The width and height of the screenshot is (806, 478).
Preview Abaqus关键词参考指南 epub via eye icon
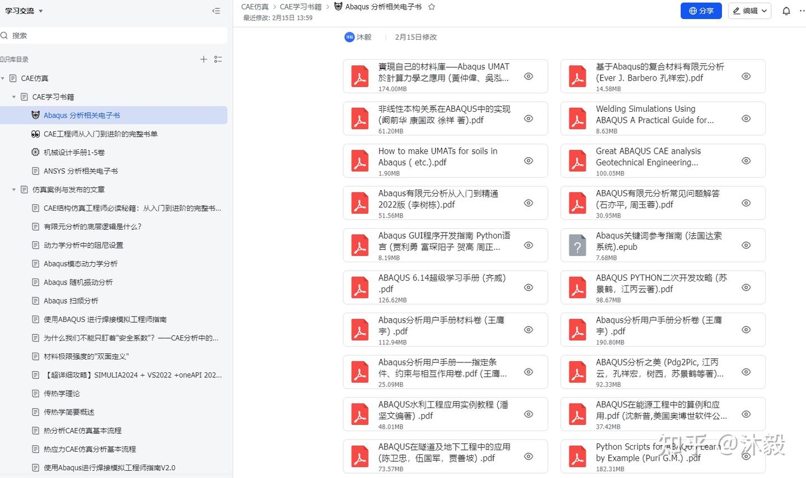tap(746, 245)
